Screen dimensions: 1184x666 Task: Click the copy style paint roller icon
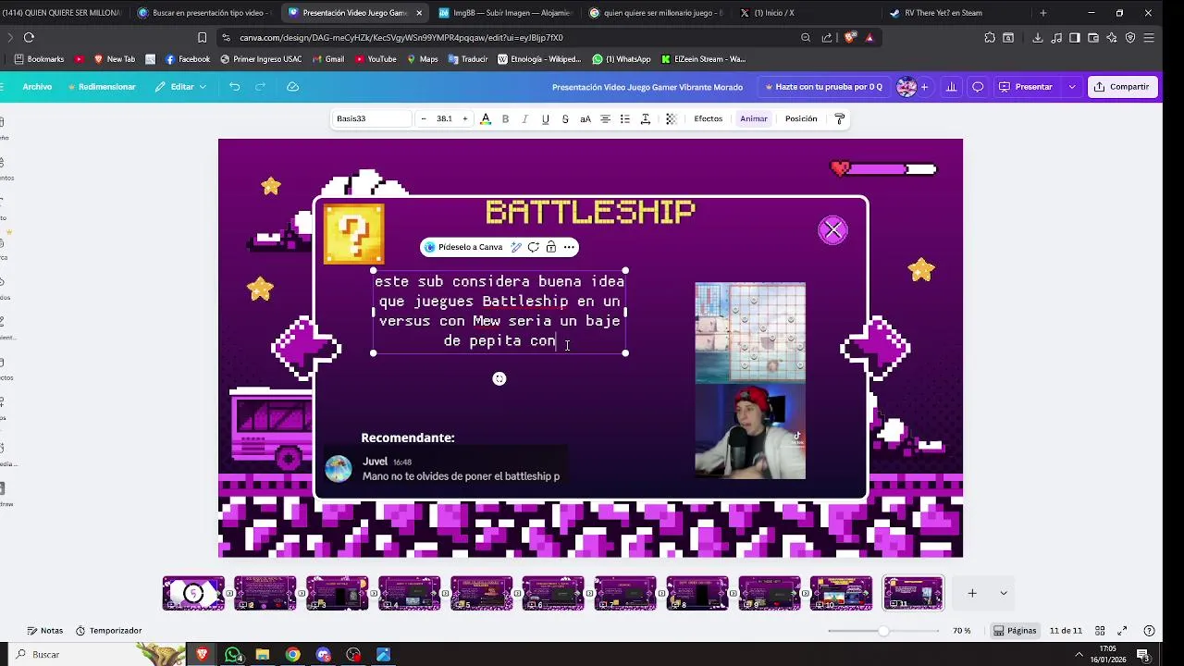click(x=840, y=118)
